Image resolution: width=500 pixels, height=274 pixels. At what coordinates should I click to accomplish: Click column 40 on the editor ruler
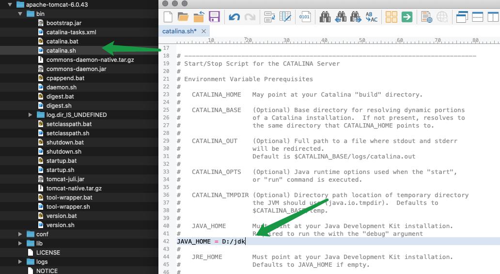click(x=324, y=41)
